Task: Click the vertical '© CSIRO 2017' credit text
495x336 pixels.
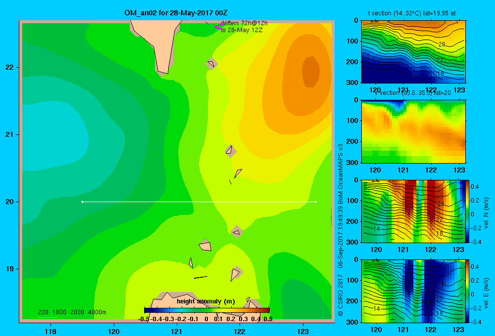Action: (341, 295)
